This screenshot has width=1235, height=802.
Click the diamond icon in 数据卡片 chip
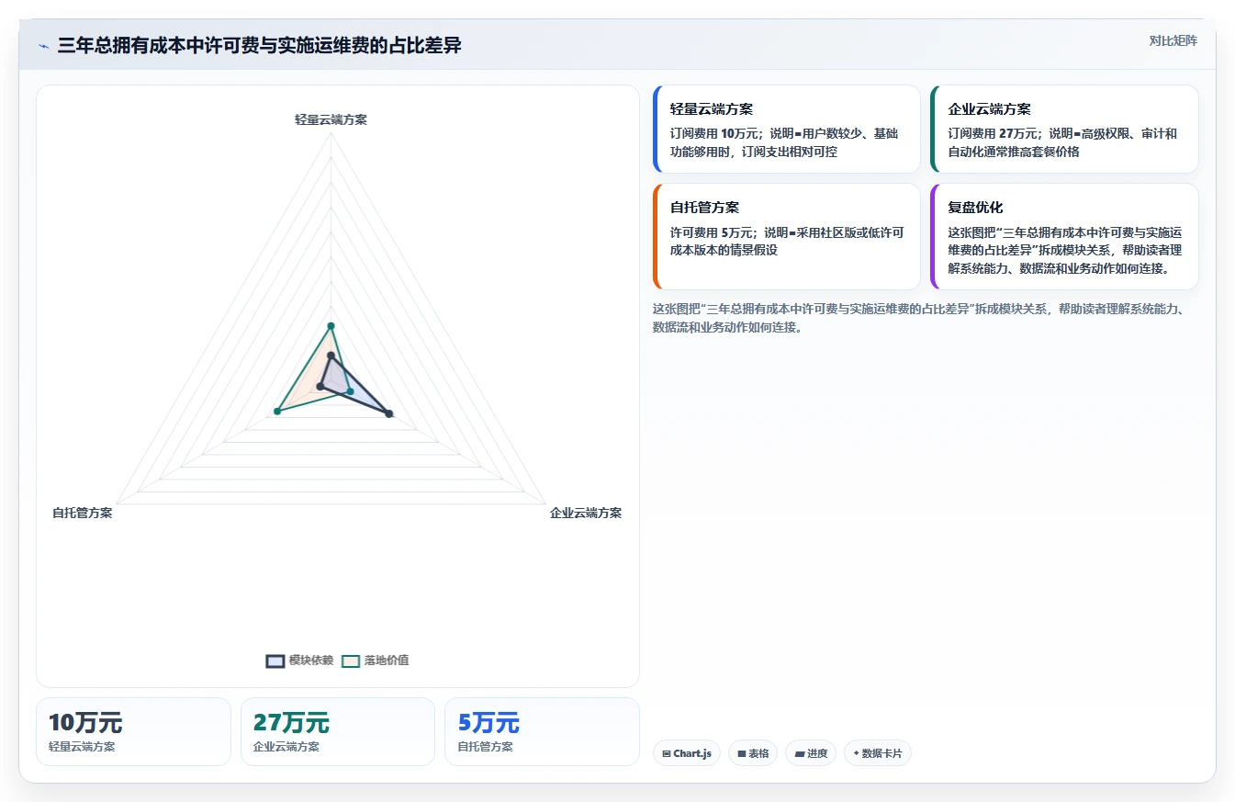(857, 753)
